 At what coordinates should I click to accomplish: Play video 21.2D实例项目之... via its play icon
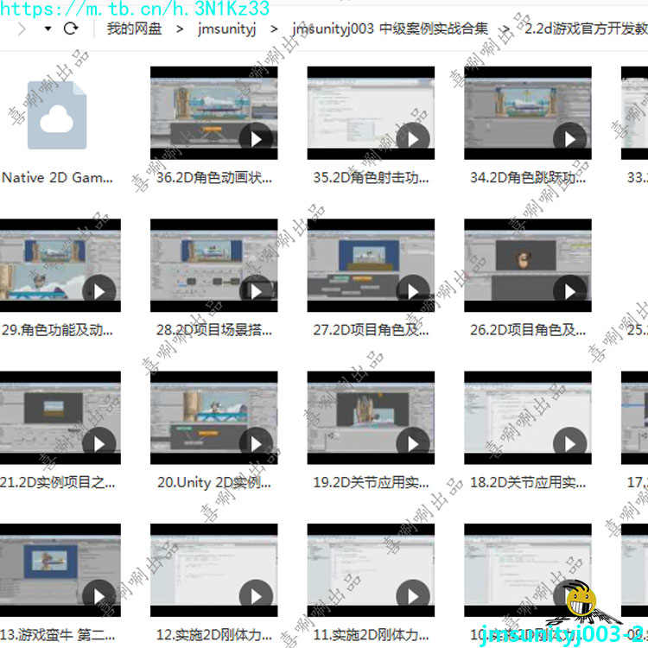click(98, 444)
